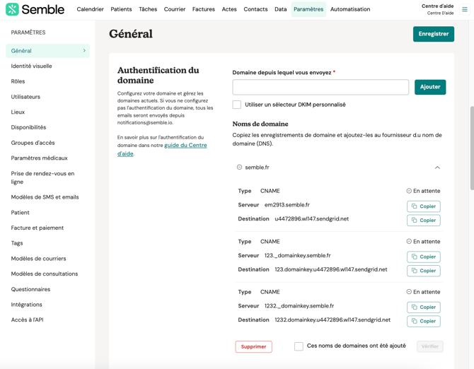Open the Paramètres menu tab

(308, 9)
